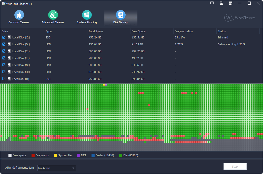Open the After defragmentation No Action dropdown
Image resolution: width=263 pixels, height=174 pixels.
click(57, 168)
